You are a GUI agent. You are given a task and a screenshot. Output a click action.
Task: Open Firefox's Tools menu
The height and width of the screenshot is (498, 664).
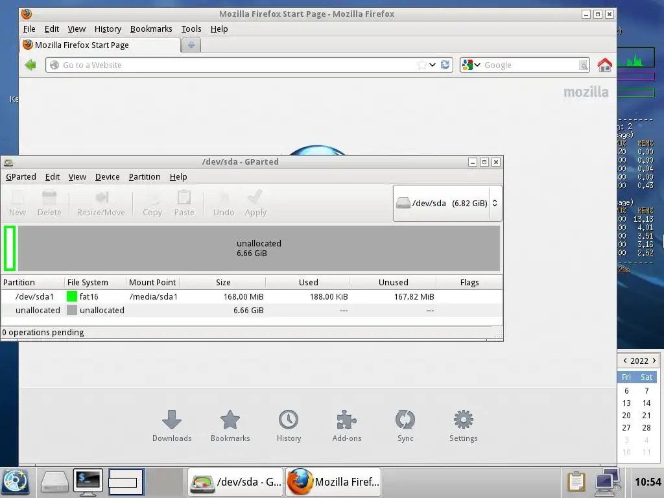coord(191,29)
